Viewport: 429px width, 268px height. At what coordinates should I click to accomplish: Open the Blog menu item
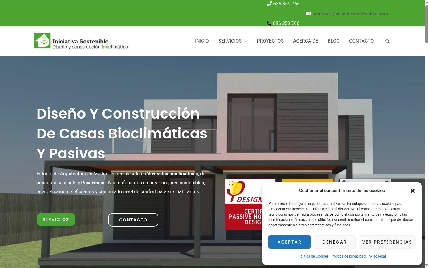click(x=334, y=41)
